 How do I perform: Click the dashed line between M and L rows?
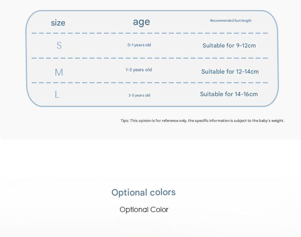coord(150,83)
